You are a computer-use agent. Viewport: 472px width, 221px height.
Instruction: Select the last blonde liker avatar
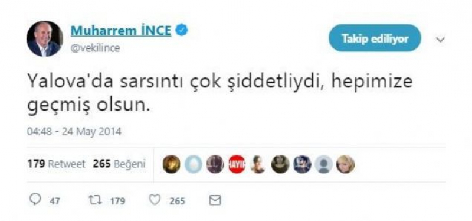[345, 164]
